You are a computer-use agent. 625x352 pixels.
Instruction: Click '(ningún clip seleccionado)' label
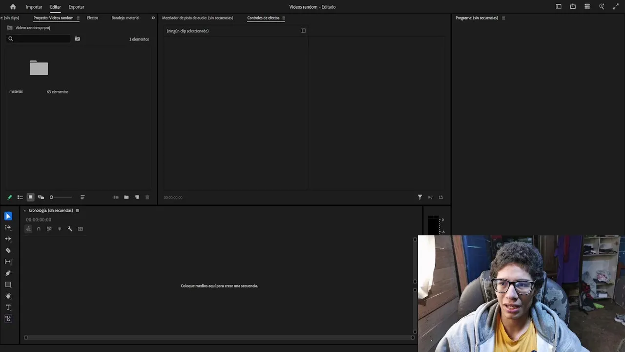point(187,31)
